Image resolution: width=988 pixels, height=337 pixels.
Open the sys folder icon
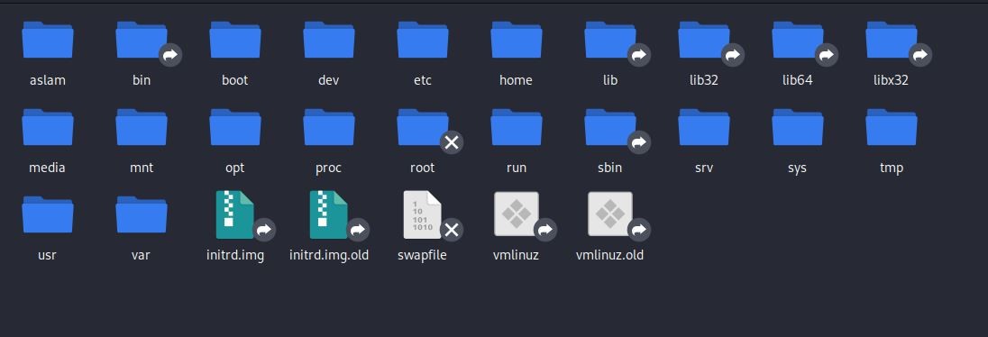[798, 127]
